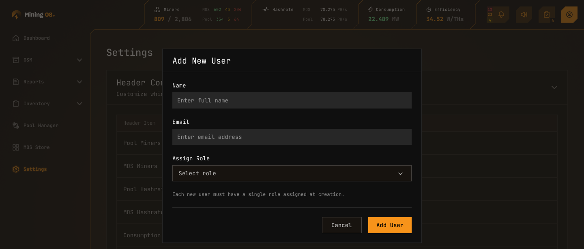
Task: Click the Hashrate status indicator
Action: 266,9
